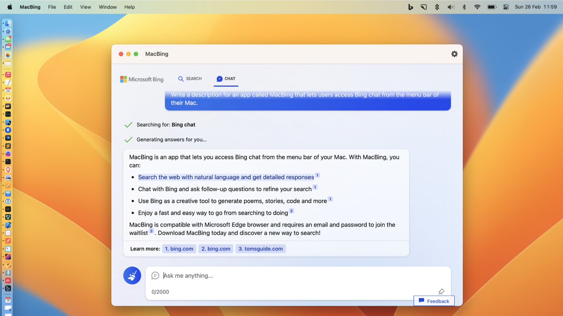Open the Window menu

point(108,7)
